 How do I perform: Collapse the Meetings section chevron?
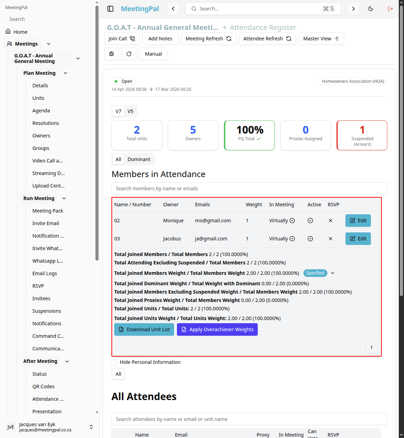click(x=49, y=44)
